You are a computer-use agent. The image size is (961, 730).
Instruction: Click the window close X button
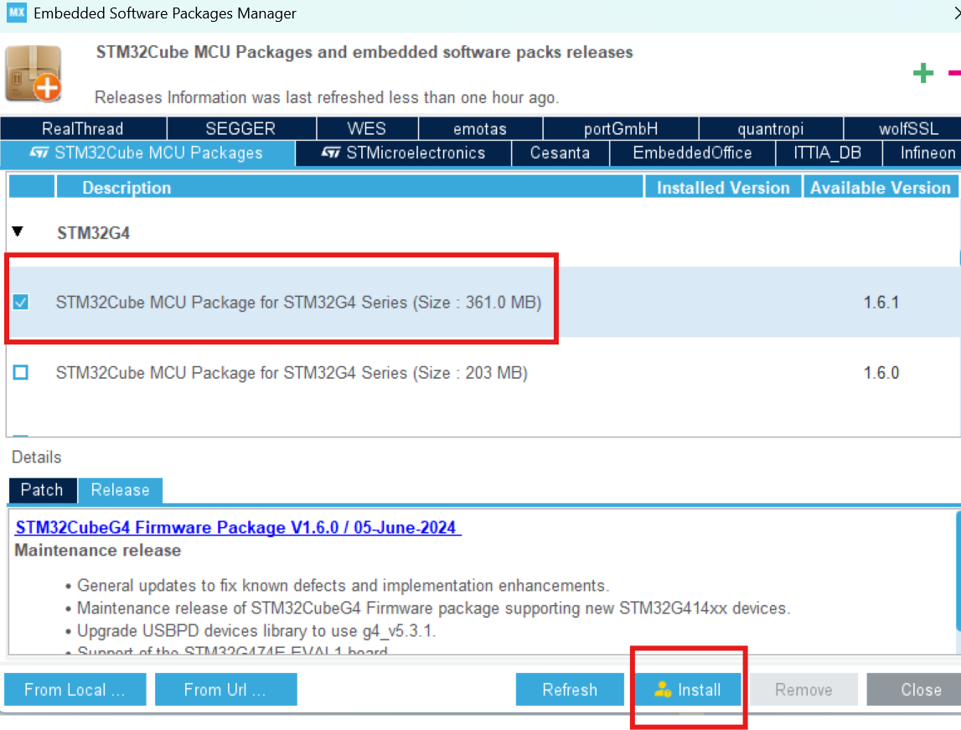point(957,13)
